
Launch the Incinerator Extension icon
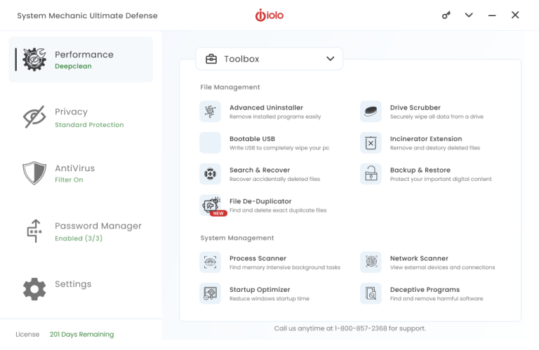point(371,143)
